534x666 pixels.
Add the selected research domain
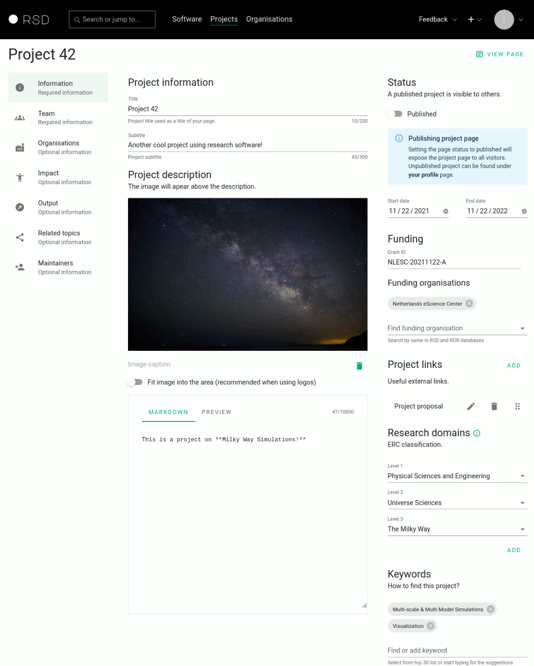pyautogui.click(x=514, y=550)
